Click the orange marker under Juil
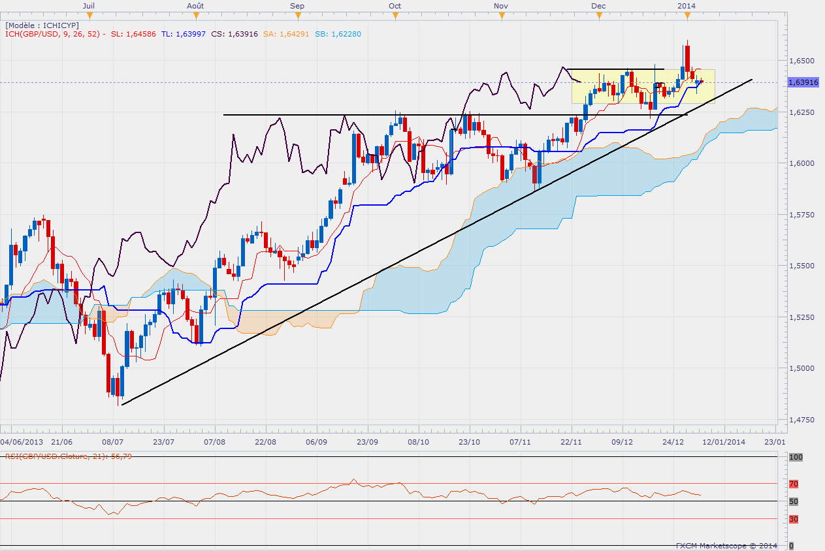Viewport: 825px width, 551px height. coord(89,16)
